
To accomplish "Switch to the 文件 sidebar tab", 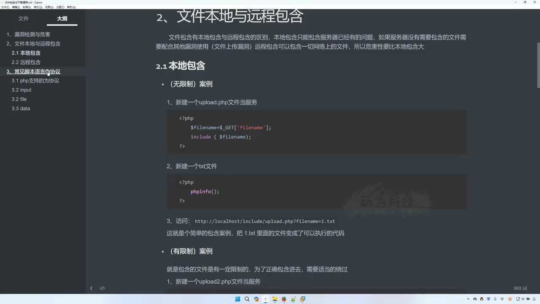I will pos(24,19).
